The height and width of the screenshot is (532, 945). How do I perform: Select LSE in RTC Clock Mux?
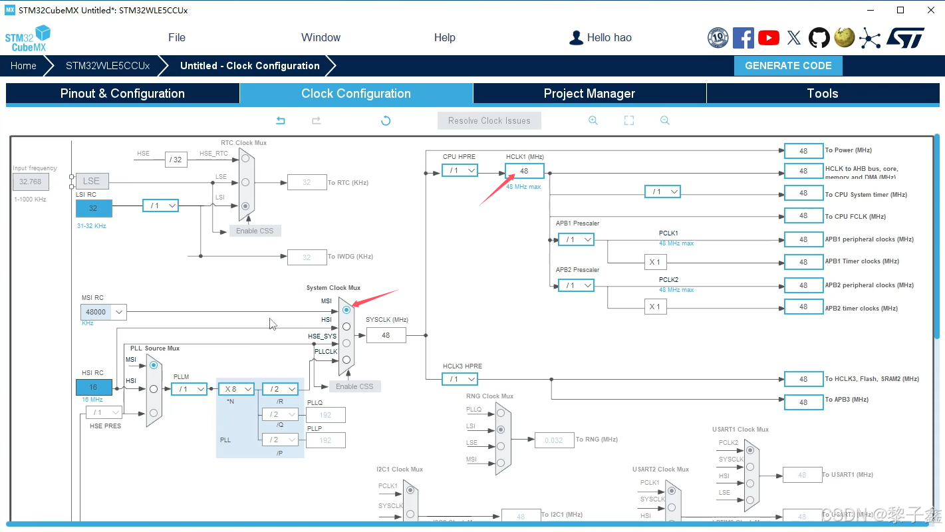(246, 182)
